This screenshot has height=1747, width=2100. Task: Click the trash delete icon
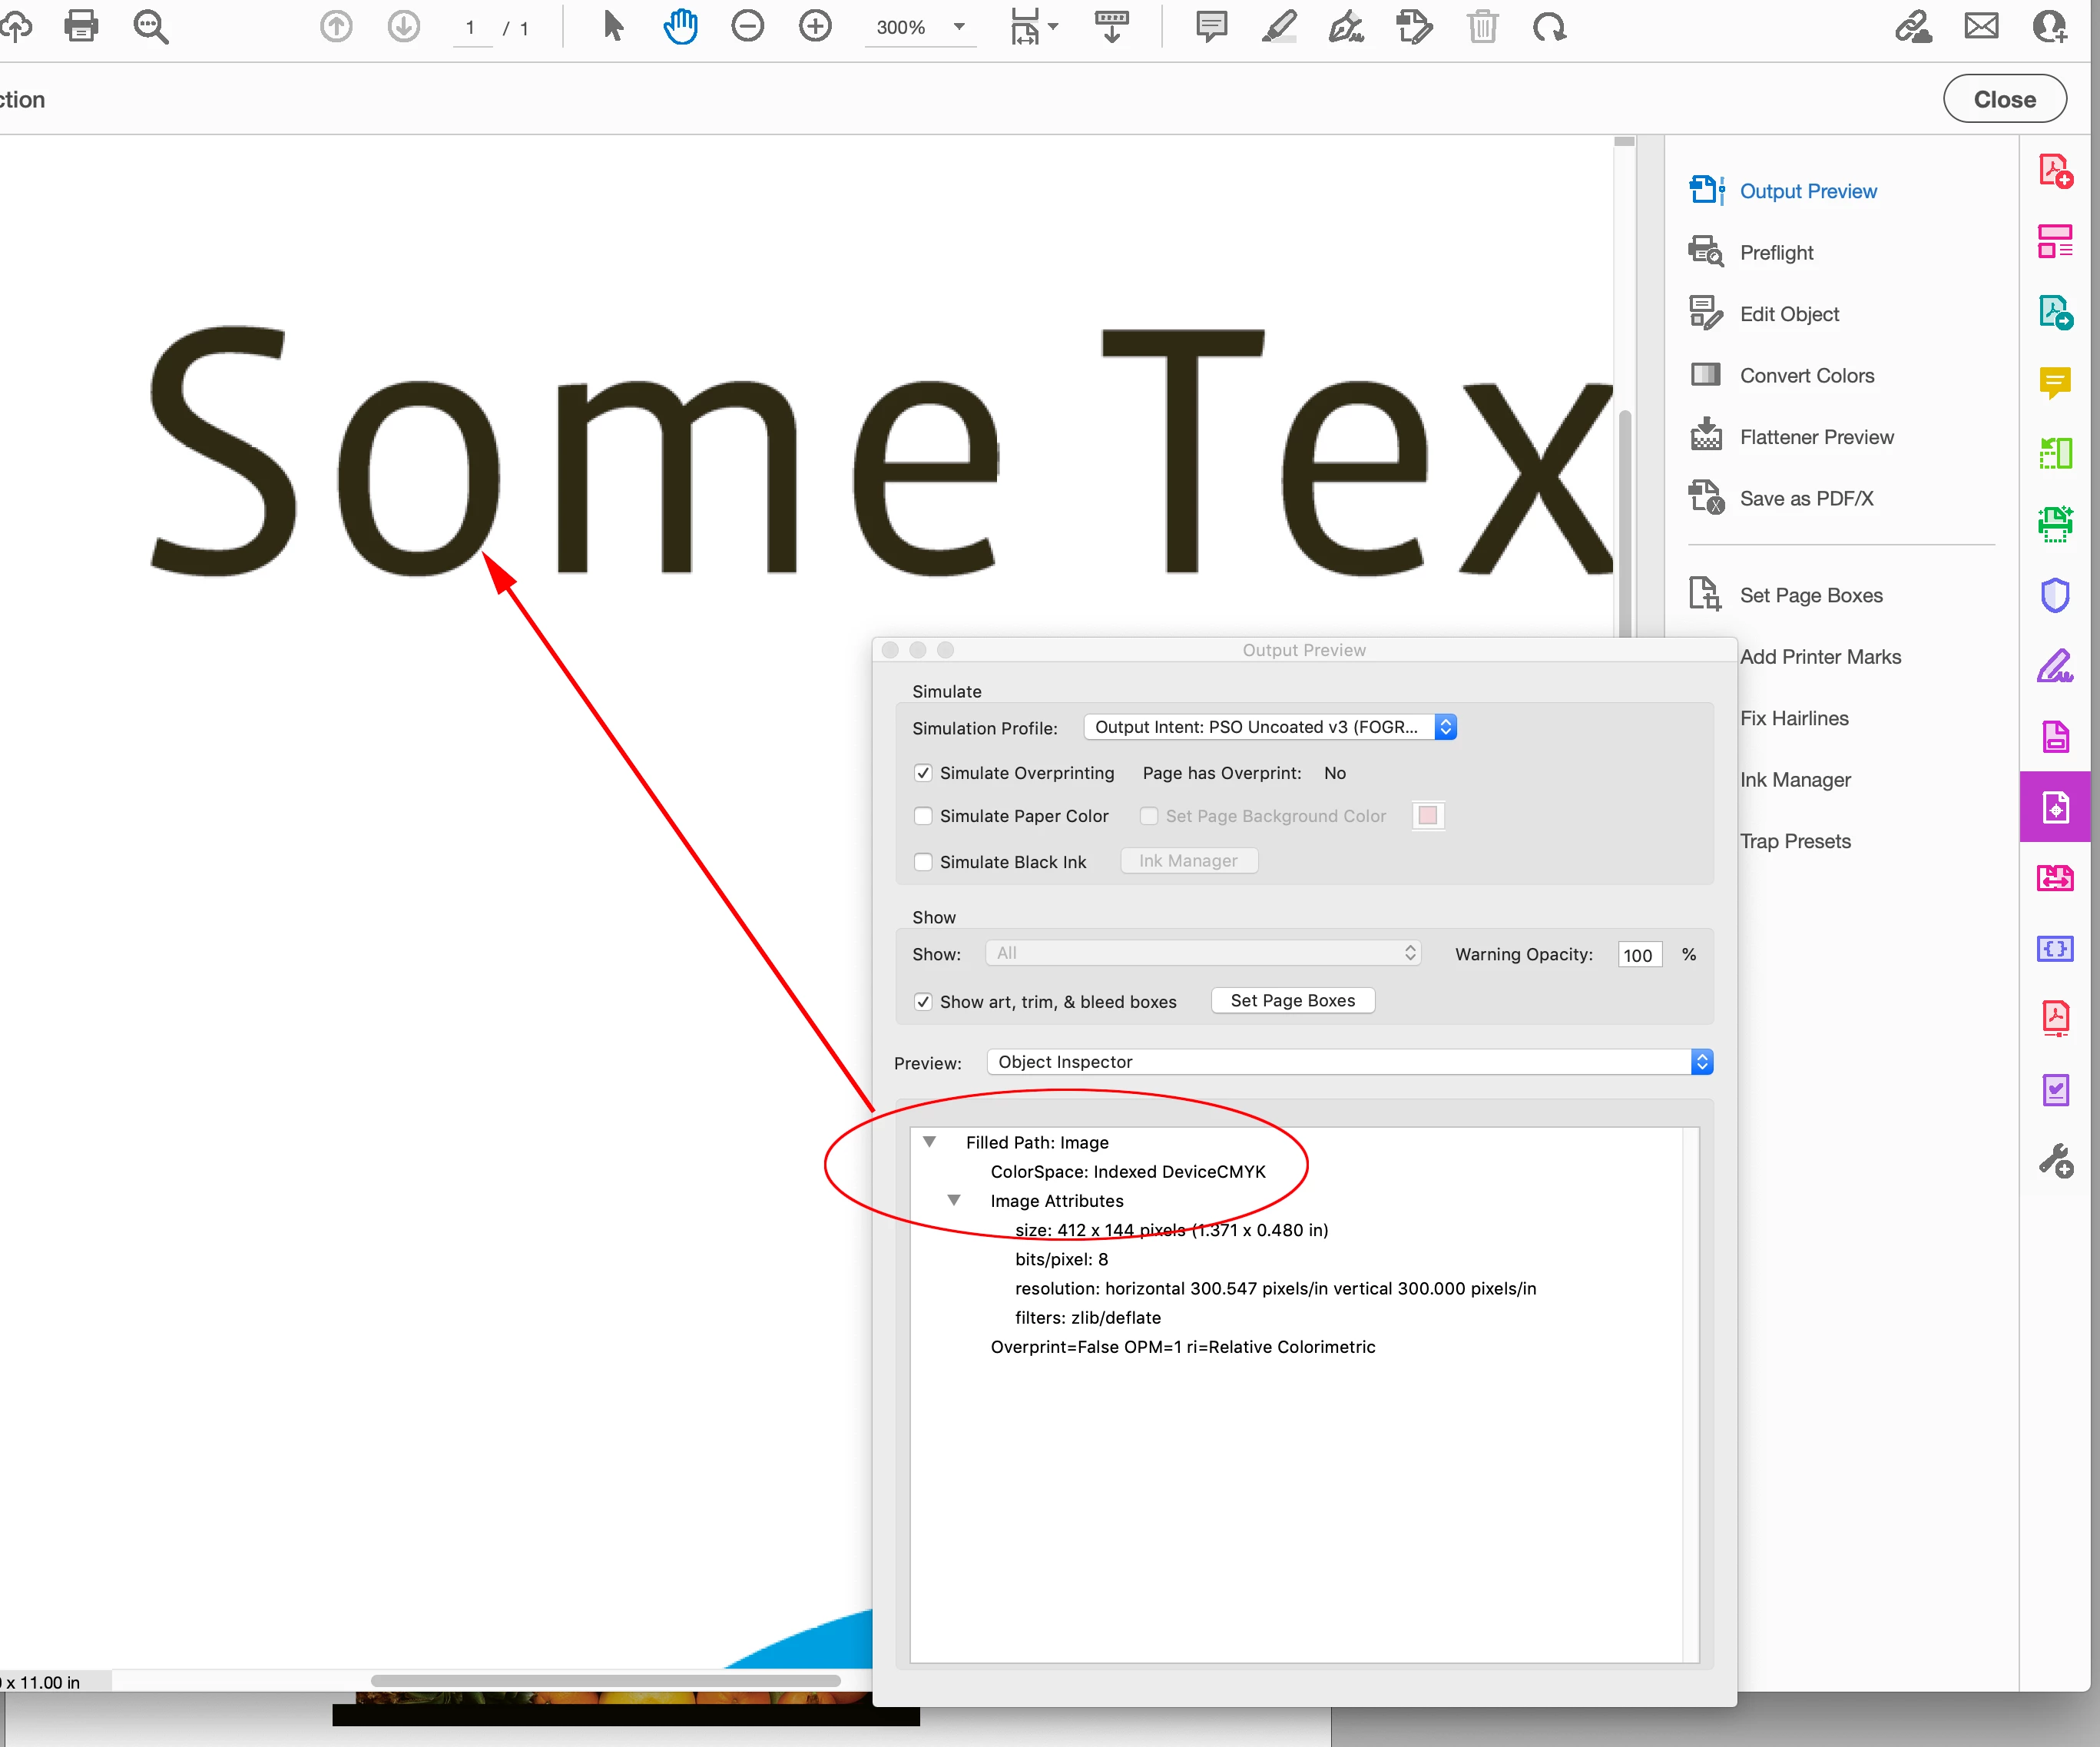coord(1482,26)
